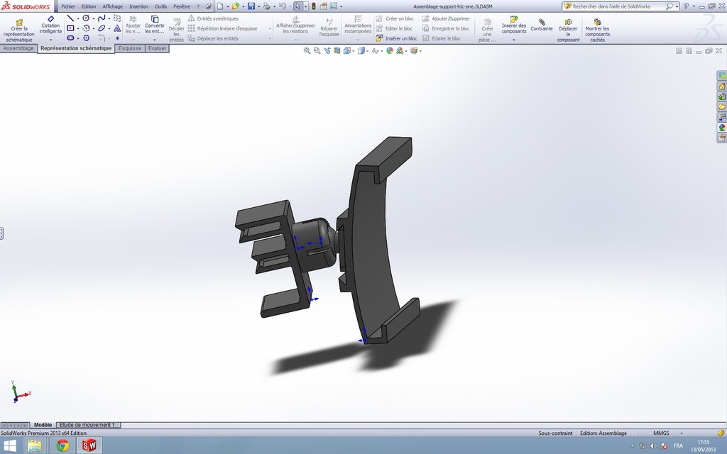This screenshot has width=727, height=454.
Task: Select the Text sketch tool
Action: pyautogui.click(x=117, y=28)
